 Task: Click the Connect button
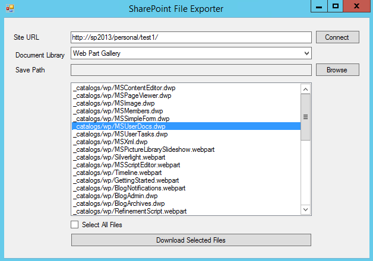(x=337, y=37)
